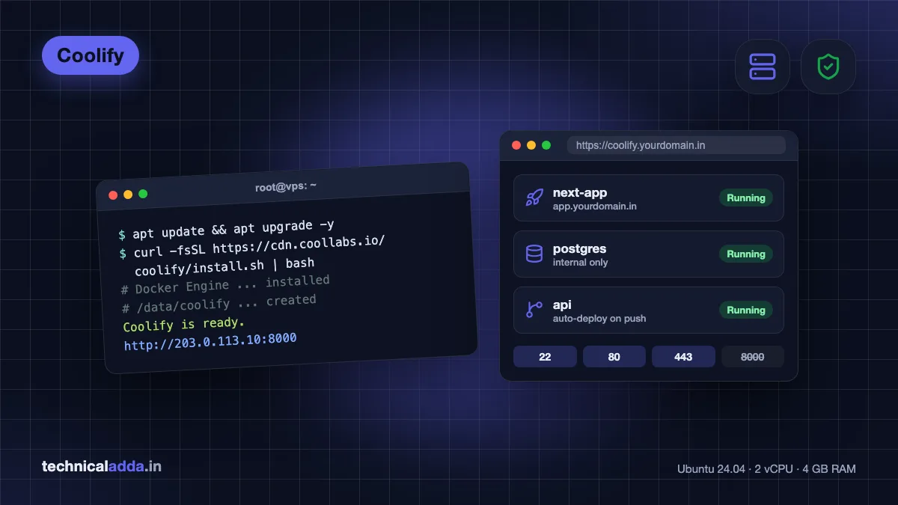Click 'coolify/install.sh | bash' line
This screenshot has height=505, width=898.
(x=224, y=266)
